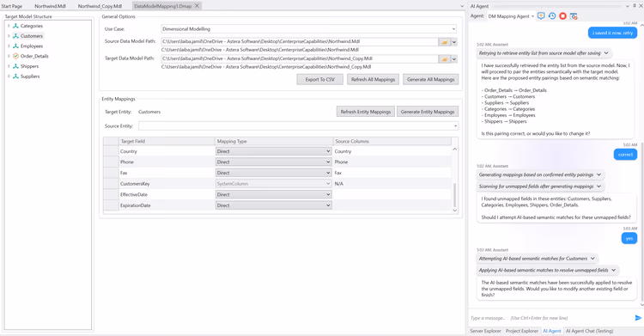Image resolution: width=644 pixels, height=336 pixels.
Task: Switch to Northwind_Copy.Mdl tab
Action: 100,6
